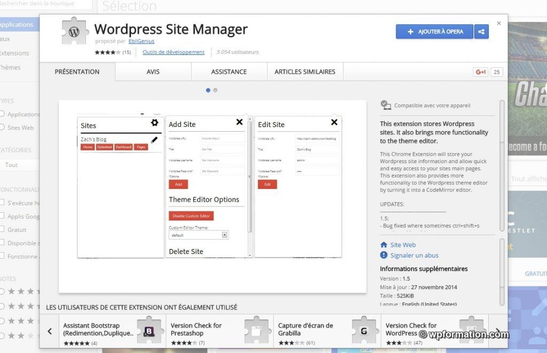
Task: Click the Compatible avec votre appareil icon
Action: click(386, 105)
